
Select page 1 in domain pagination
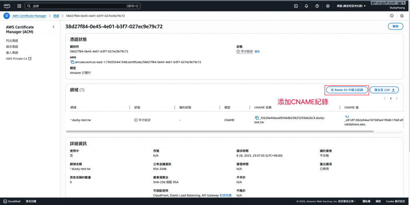(391, 98)
